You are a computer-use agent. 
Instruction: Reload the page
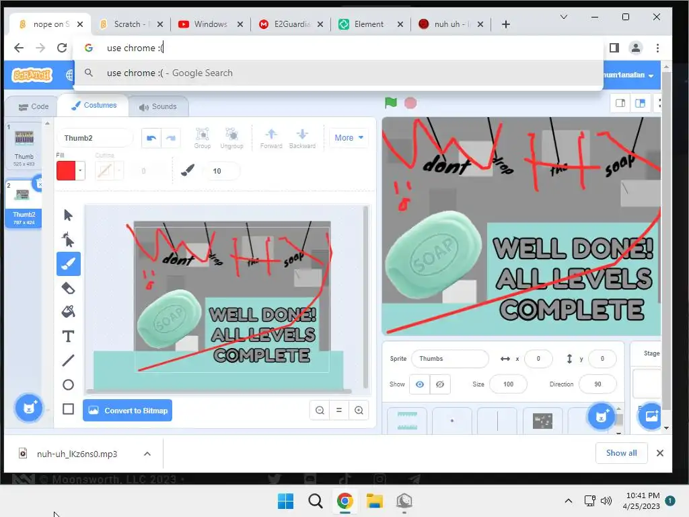point(61,48)
